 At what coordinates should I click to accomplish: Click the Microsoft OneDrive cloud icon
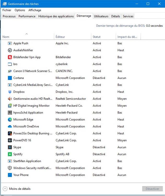coord(10,126)
